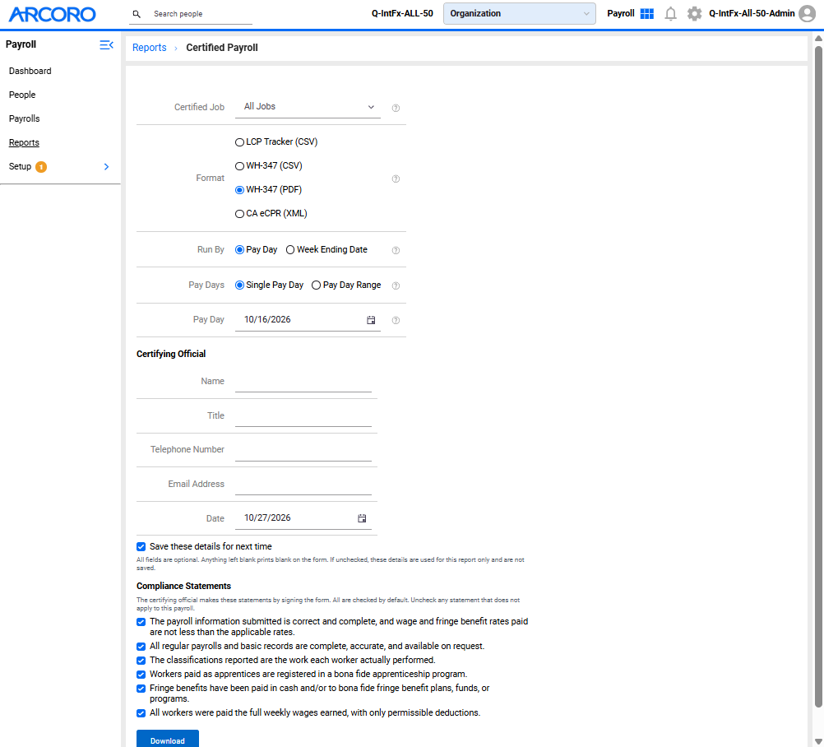Screen dimensions: 824x747
Task: Open the Certified Job All Jobs dropdown
Action: (308, 107)
